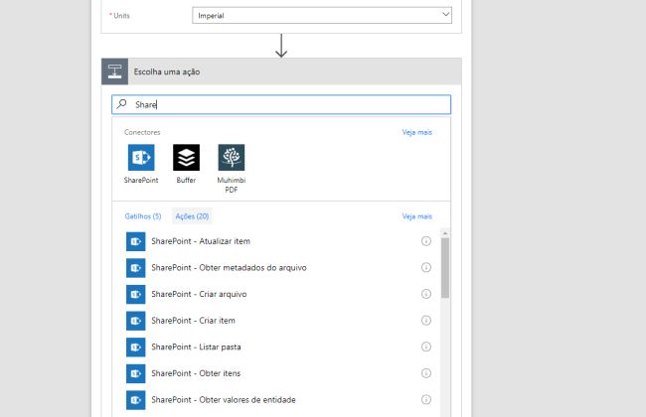Viewport: 646px width, 417px height.
Task: Show info for Atualizar item action
Action: point(426,241)
